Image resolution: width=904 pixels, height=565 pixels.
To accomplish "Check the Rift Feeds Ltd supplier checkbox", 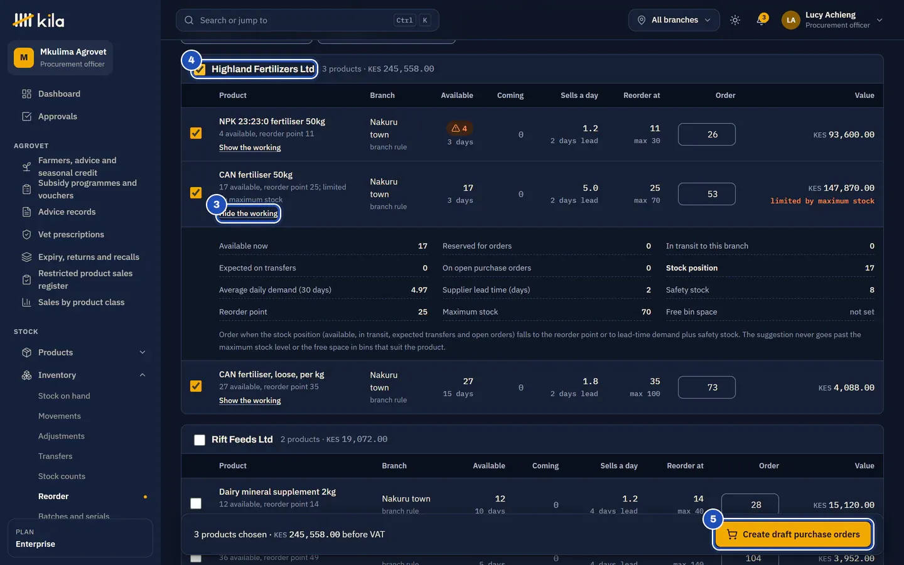I will 200,440.
